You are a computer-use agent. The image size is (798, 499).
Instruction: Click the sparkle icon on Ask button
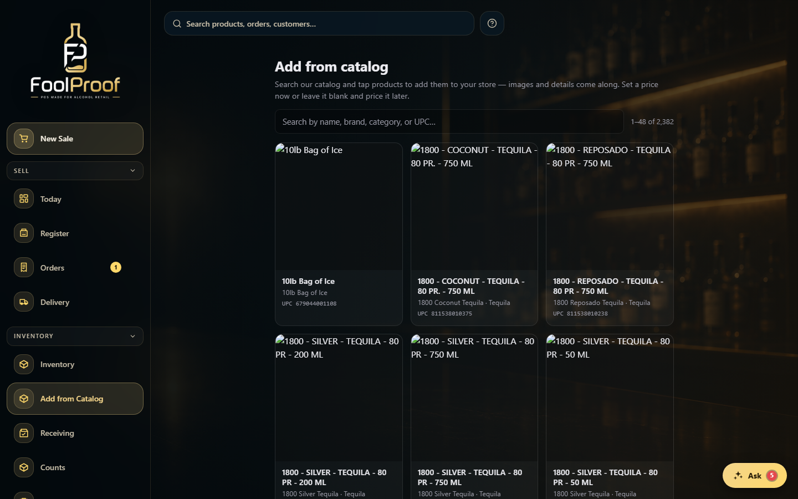738,476
